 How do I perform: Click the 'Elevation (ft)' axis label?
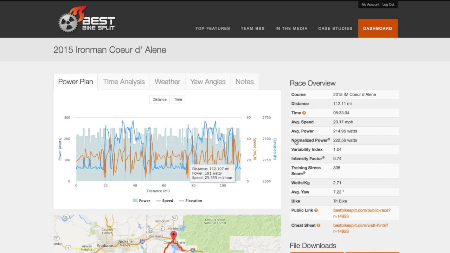tap(275, 149)
